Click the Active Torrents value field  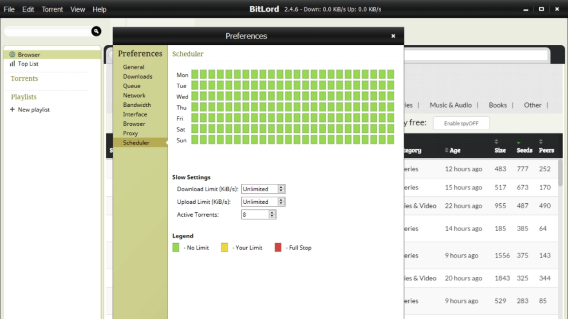(x=255, y=214)
